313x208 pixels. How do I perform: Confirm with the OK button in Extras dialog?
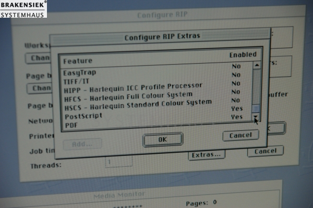tap(163, 139)
